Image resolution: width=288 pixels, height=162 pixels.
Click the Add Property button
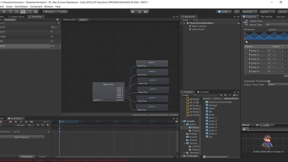click(22, 137)
